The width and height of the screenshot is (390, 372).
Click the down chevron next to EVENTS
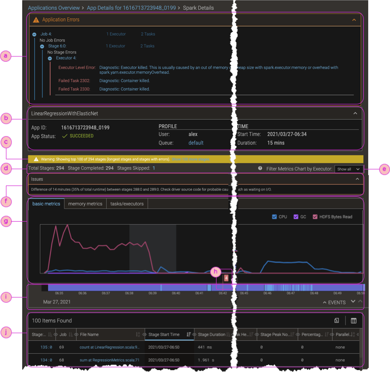(x=353, y=301)
